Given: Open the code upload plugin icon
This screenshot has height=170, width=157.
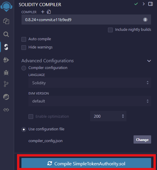Looking at the screenshot, I should tap(6, 110).
